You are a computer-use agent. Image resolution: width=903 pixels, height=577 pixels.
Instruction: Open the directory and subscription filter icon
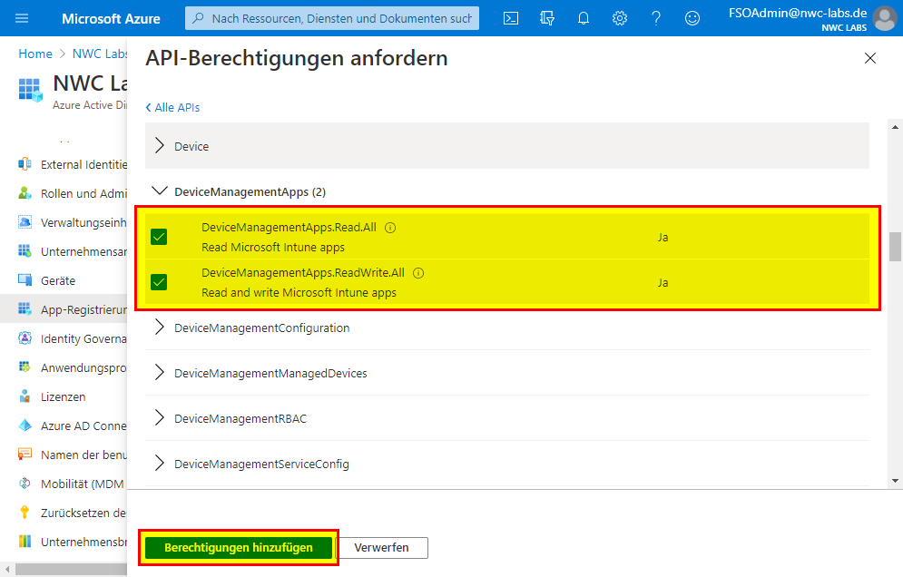click(547, 18)
